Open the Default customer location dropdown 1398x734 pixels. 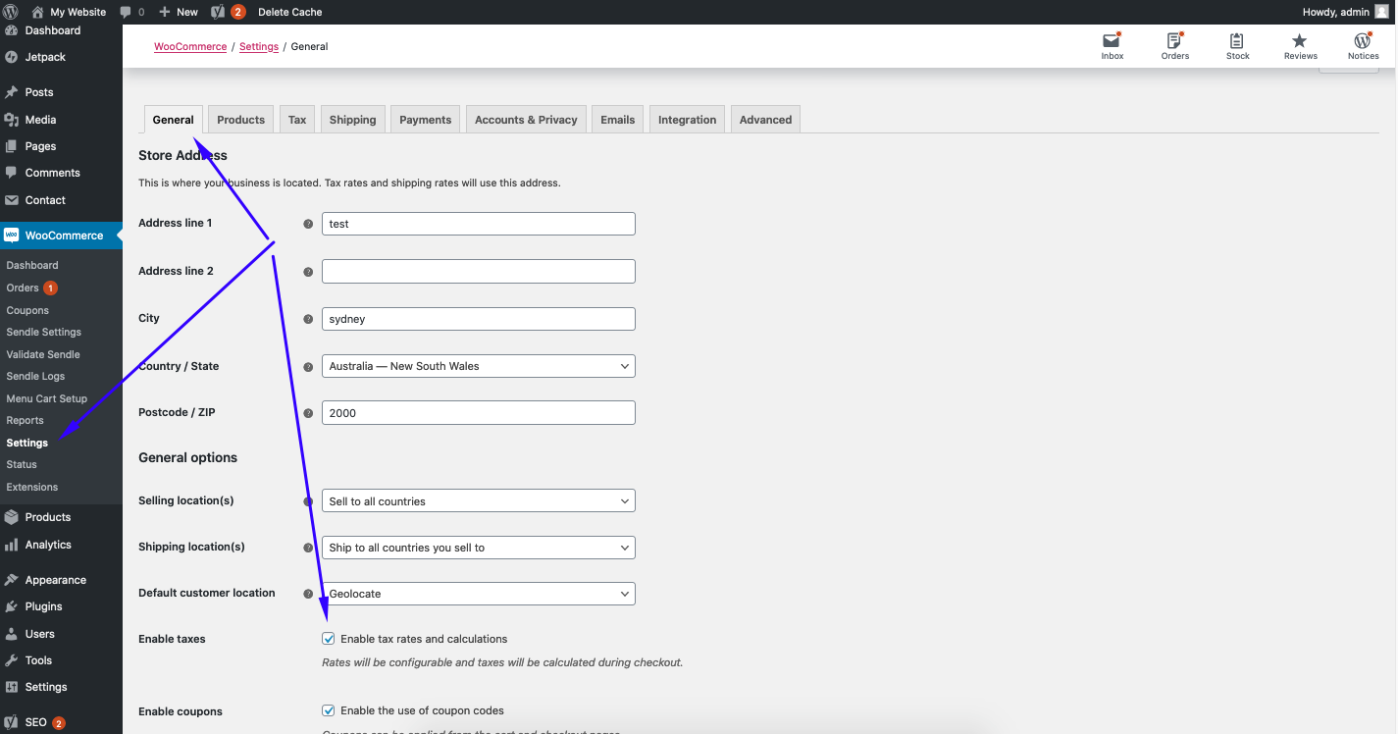(x=478, y=594)
